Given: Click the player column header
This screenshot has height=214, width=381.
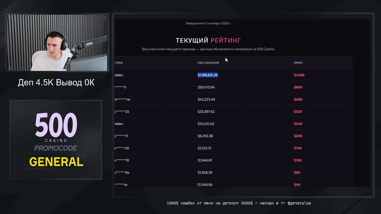Looking at the screenshot, I should pos(119,63).
